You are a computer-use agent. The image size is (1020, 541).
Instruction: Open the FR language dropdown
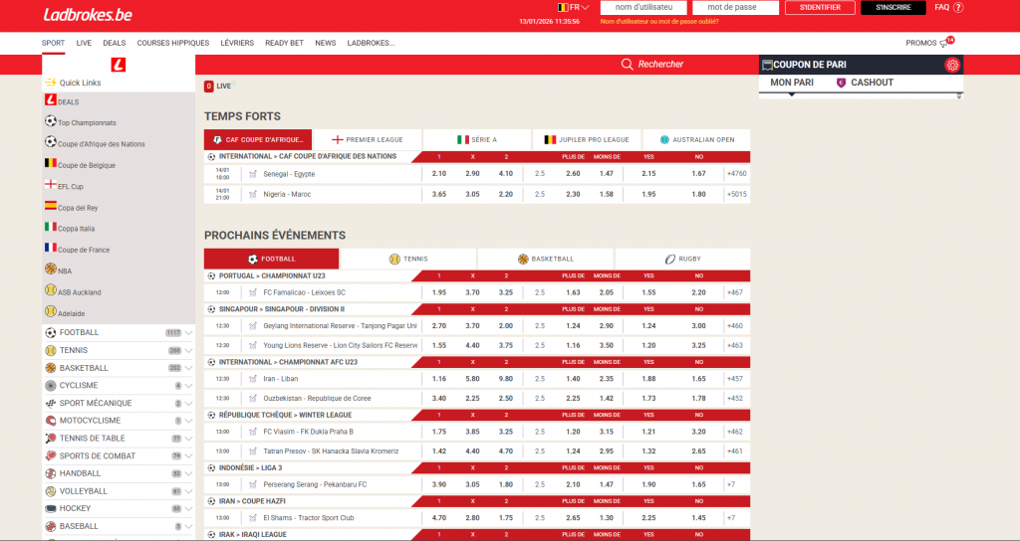[x=573, y=8]
